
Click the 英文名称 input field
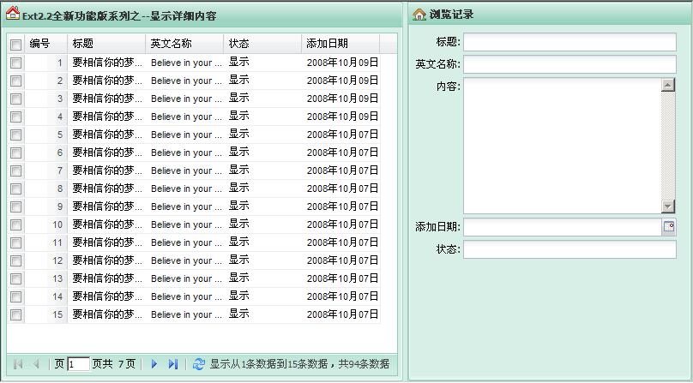(x=569, y=64)
